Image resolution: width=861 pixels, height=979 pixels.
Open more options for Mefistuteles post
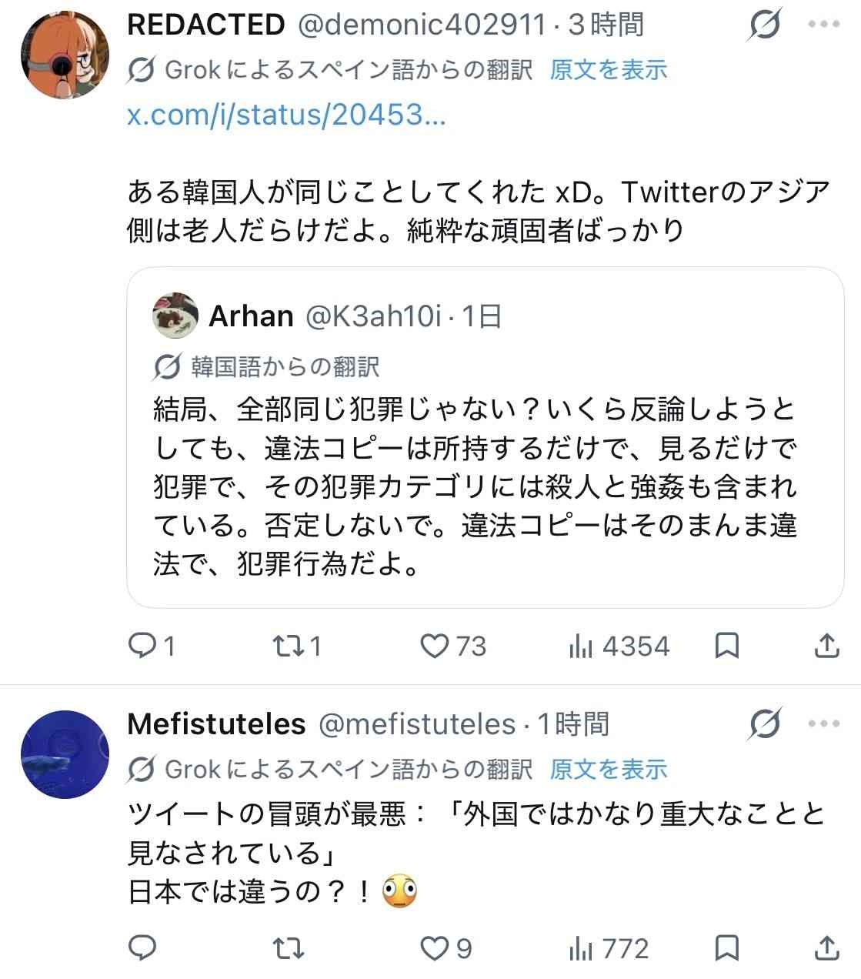point(823,724)
